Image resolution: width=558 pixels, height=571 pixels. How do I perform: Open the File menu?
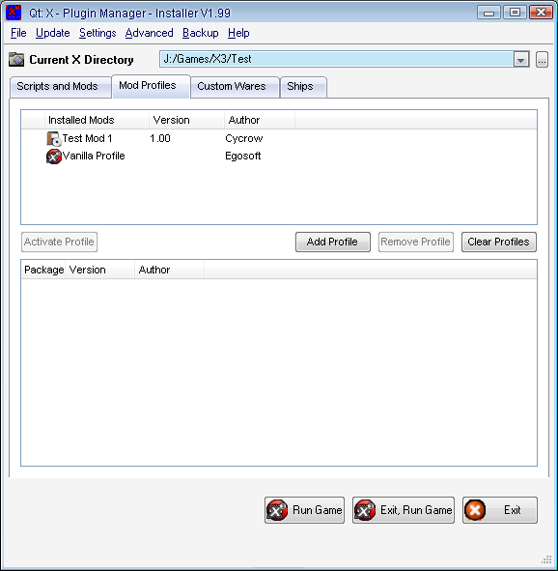(18, 33)
